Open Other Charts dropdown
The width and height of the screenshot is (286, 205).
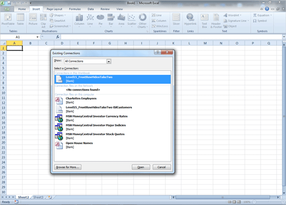tap(142, 20)
